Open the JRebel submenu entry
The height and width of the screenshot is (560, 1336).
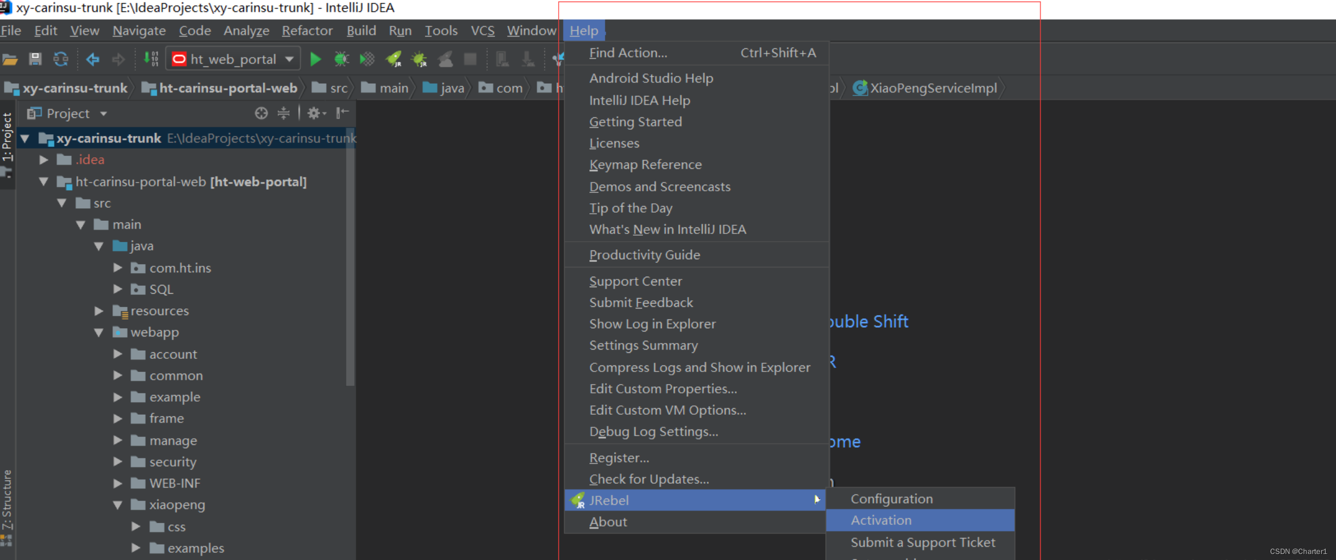695,500
